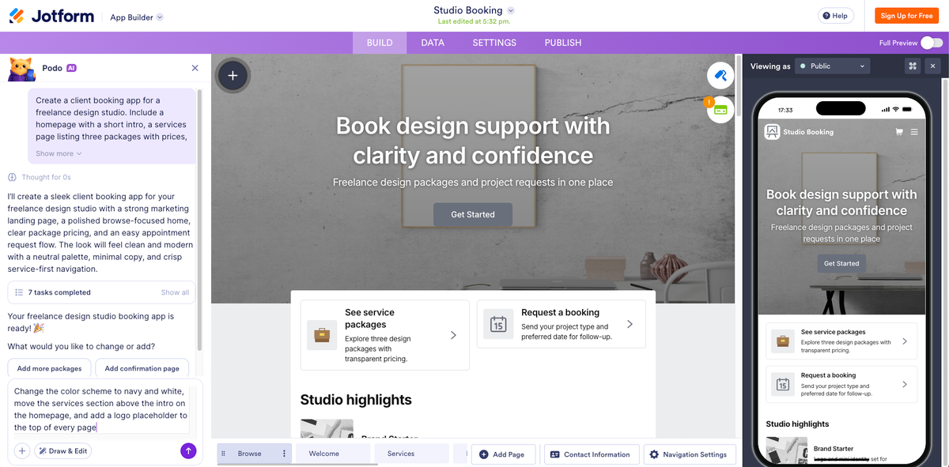
Task: Open the Viewing as Public dropdown
Action: coord(832,66)
